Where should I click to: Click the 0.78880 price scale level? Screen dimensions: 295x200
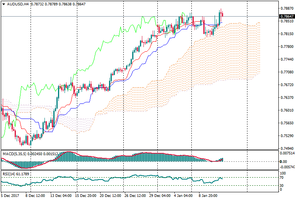pyautogui.click(x=286, y=8)
